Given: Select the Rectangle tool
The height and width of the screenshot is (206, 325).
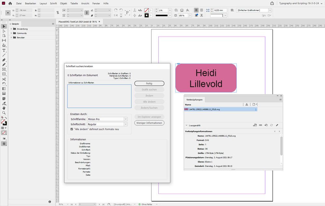Looking at the screenshot, I should tap(4, 74).
